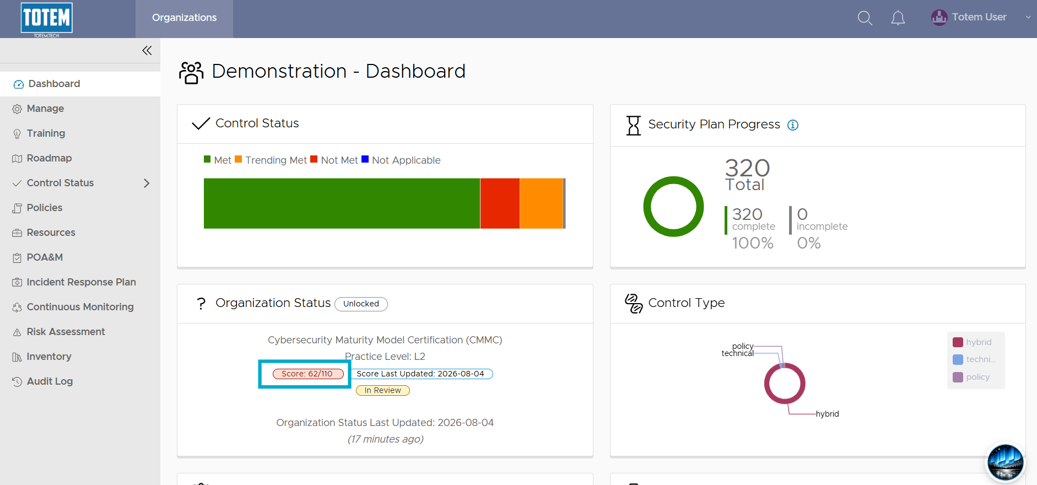Click the Score: 62/110 badge
This screenshot has width=1037, height=485.
tap(307, 374)
